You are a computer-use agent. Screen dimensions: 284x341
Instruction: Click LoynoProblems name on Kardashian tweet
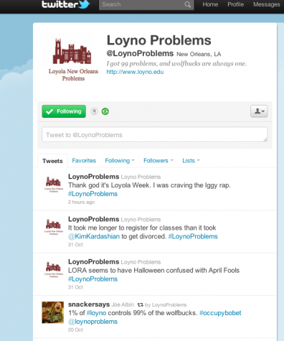pyautogui.click(x=93, y=219)
